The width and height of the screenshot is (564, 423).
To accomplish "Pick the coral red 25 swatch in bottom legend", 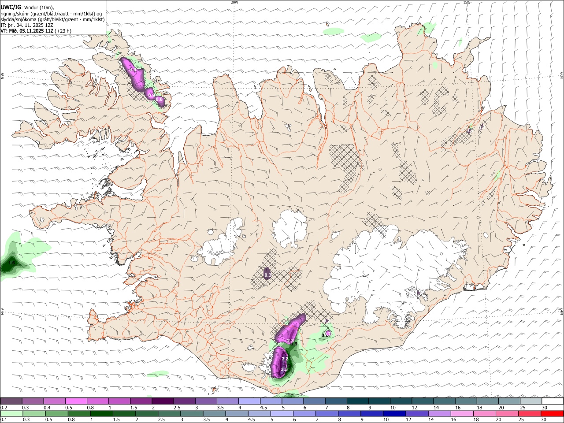I will [530, 413].
